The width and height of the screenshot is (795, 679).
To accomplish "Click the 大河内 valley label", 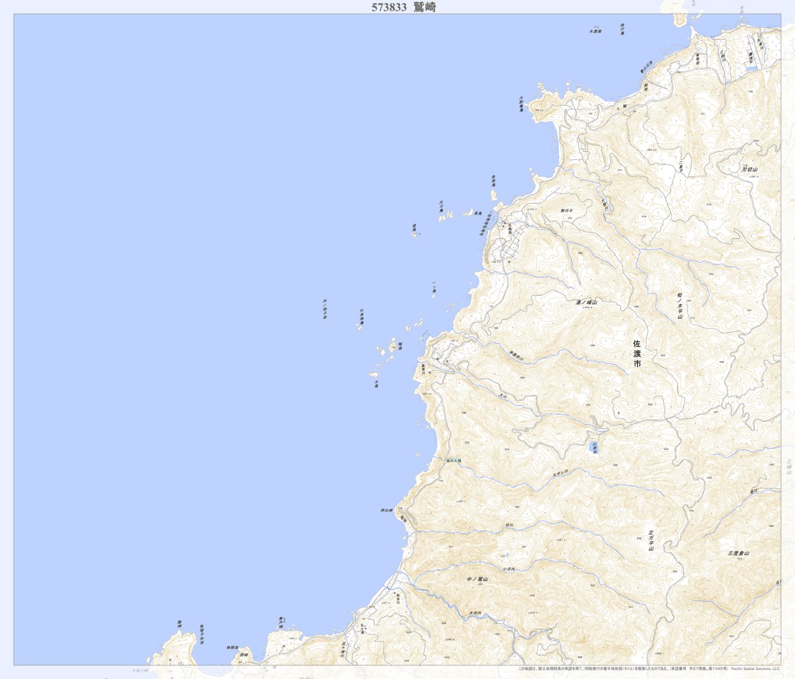I will coord(476,613).
